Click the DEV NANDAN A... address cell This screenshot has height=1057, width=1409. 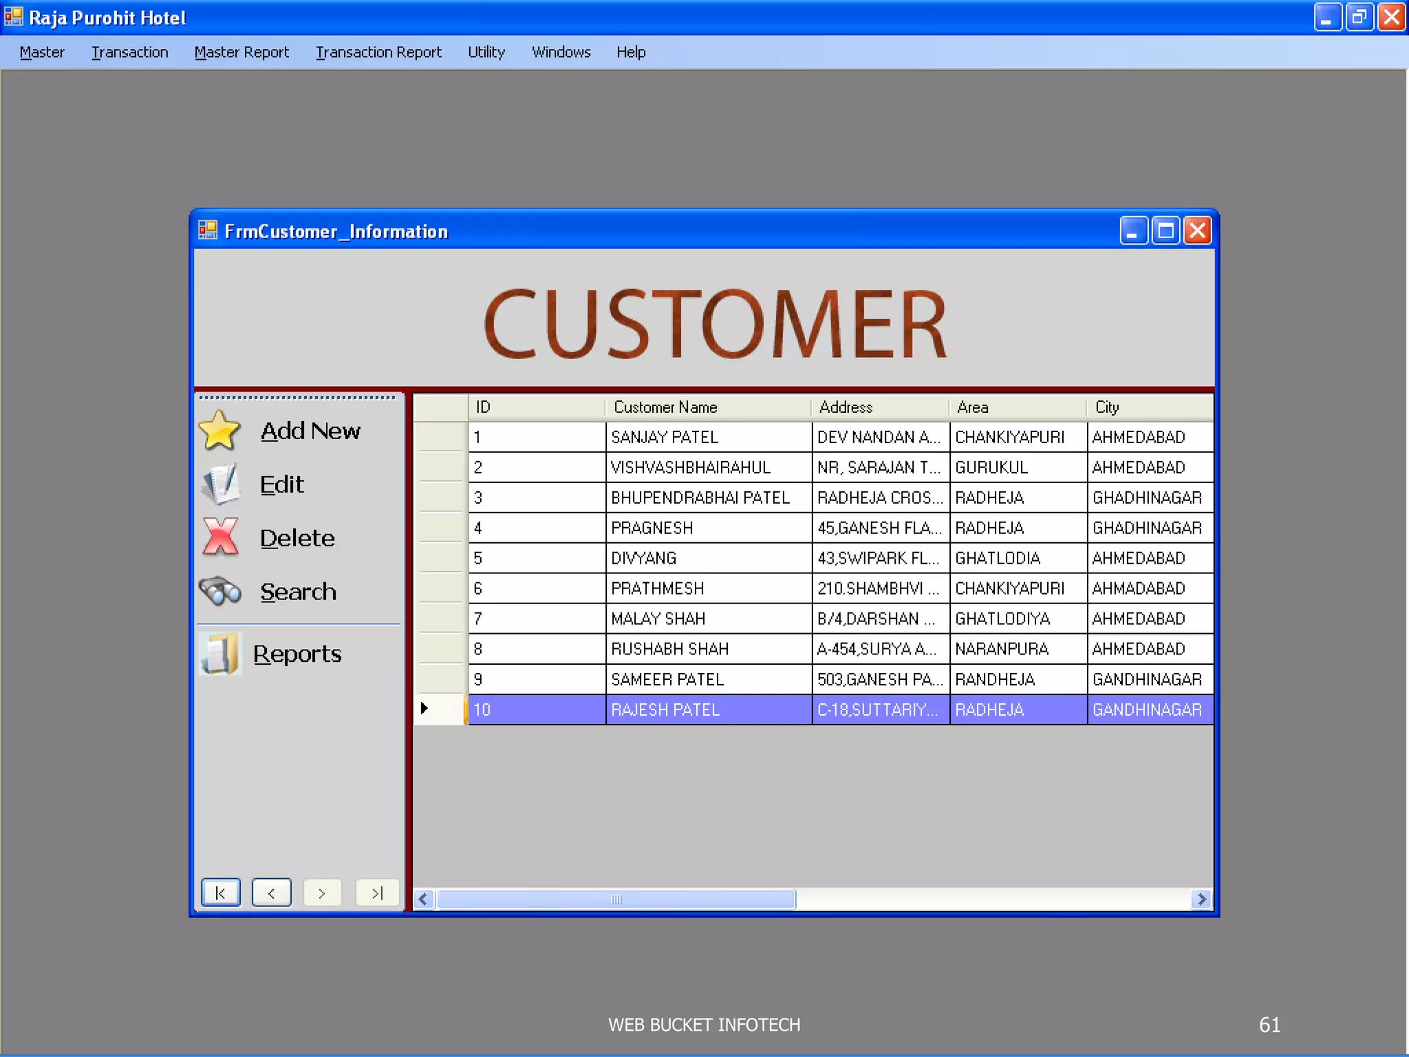click(881, 437)
